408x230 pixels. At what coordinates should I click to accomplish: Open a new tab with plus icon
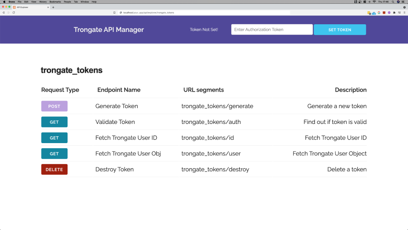[53, 7]
